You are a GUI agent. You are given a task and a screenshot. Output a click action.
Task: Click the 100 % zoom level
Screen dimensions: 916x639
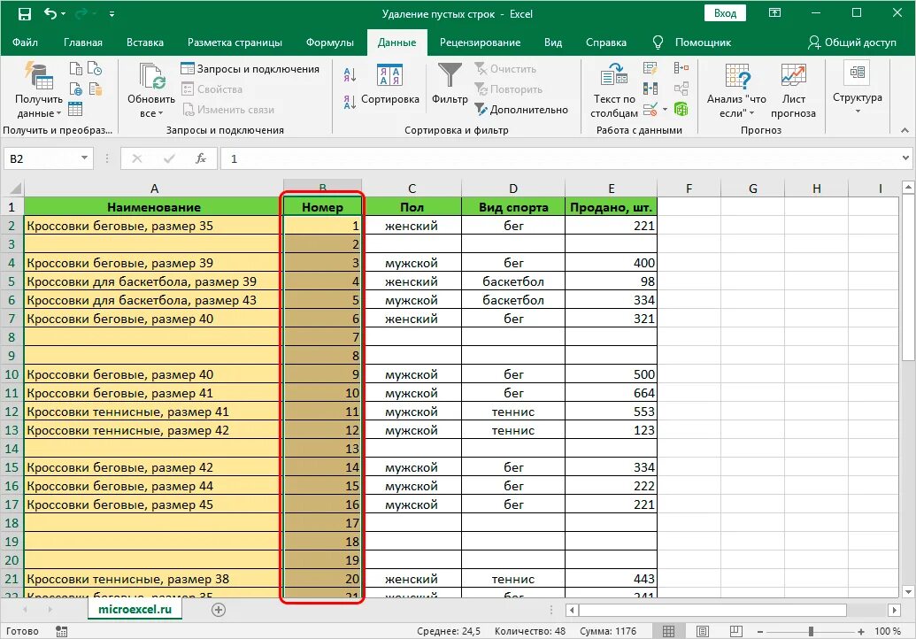coord(888,631)
